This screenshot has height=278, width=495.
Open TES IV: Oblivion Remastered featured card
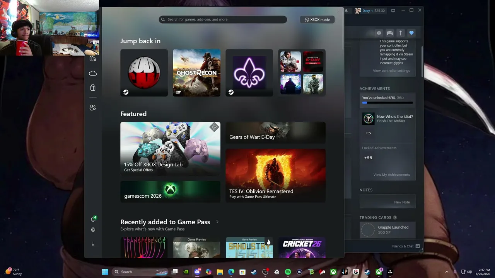275,176
